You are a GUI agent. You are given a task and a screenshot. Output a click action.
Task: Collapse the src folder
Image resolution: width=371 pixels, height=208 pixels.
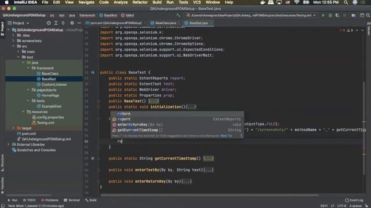[13, 46]
